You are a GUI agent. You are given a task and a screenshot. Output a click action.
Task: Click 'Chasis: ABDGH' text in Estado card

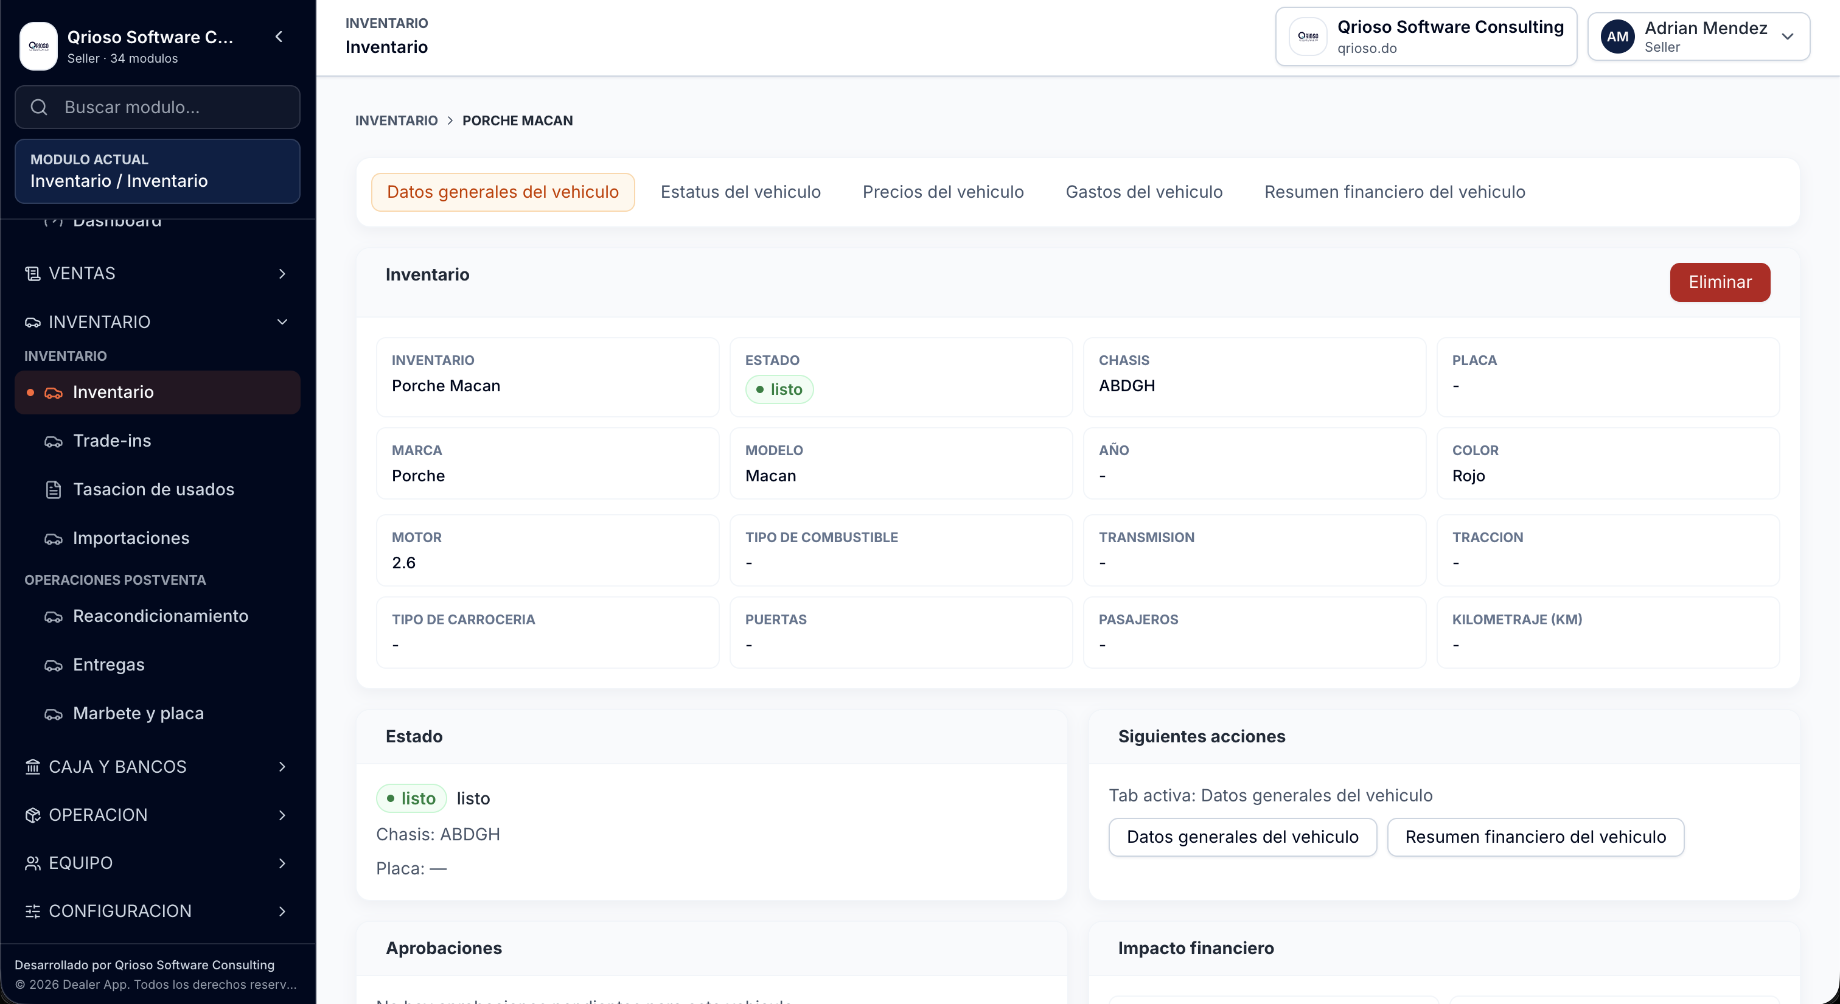click(438, 834)
